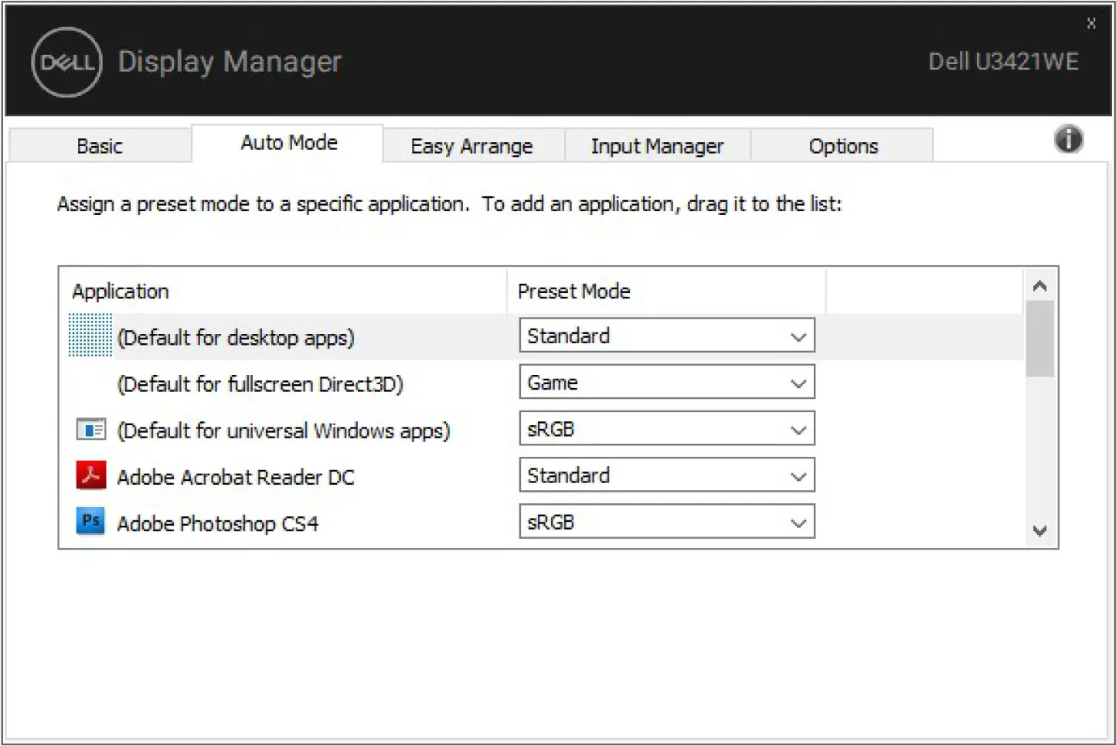
Task: Click the Adobe Acrobat Reader DC icon
Action: pos(90,476)
